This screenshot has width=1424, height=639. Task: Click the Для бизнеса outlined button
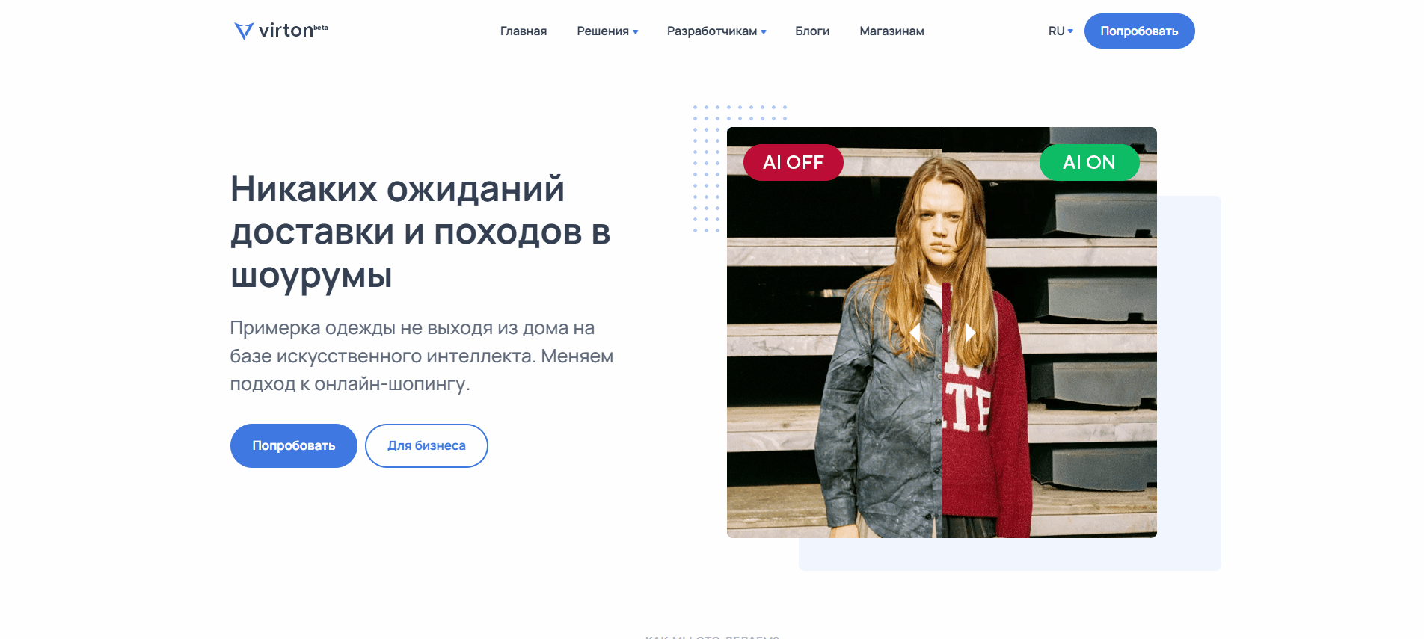426,445
